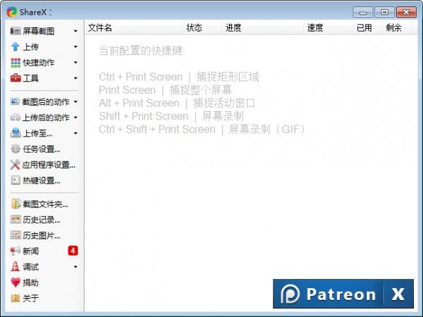423x317 pixels.
Task: Sort by 进度 column header
Action: 262,27
